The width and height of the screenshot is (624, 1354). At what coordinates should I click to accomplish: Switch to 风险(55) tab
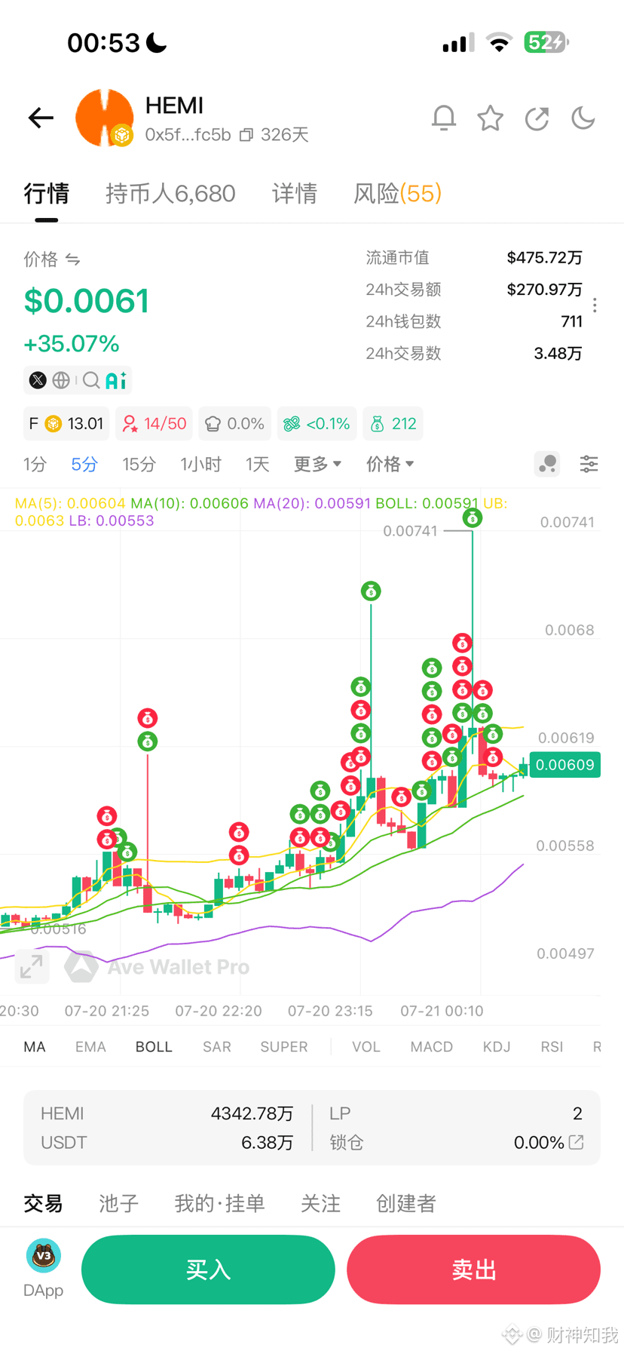tap(397, 194)
